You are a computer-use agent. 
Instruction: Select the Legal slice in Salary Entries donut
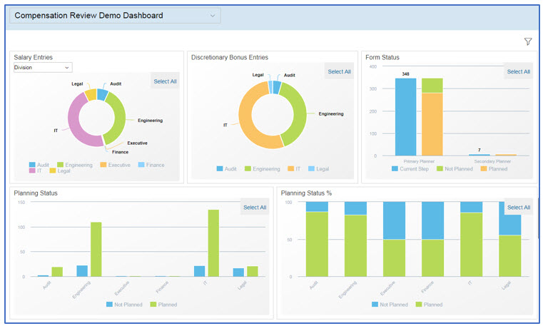91,95
